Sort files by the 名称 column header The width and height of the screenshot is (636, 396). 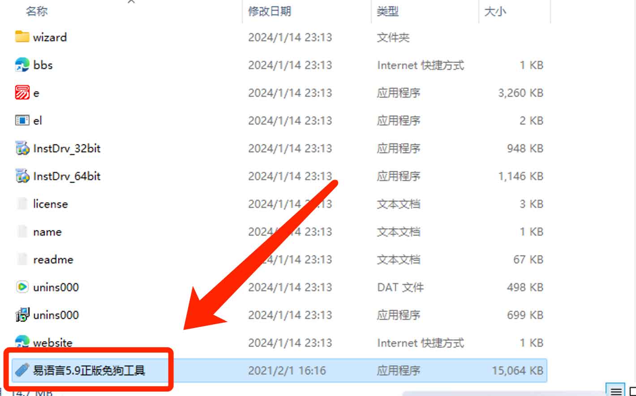point(37,11)
